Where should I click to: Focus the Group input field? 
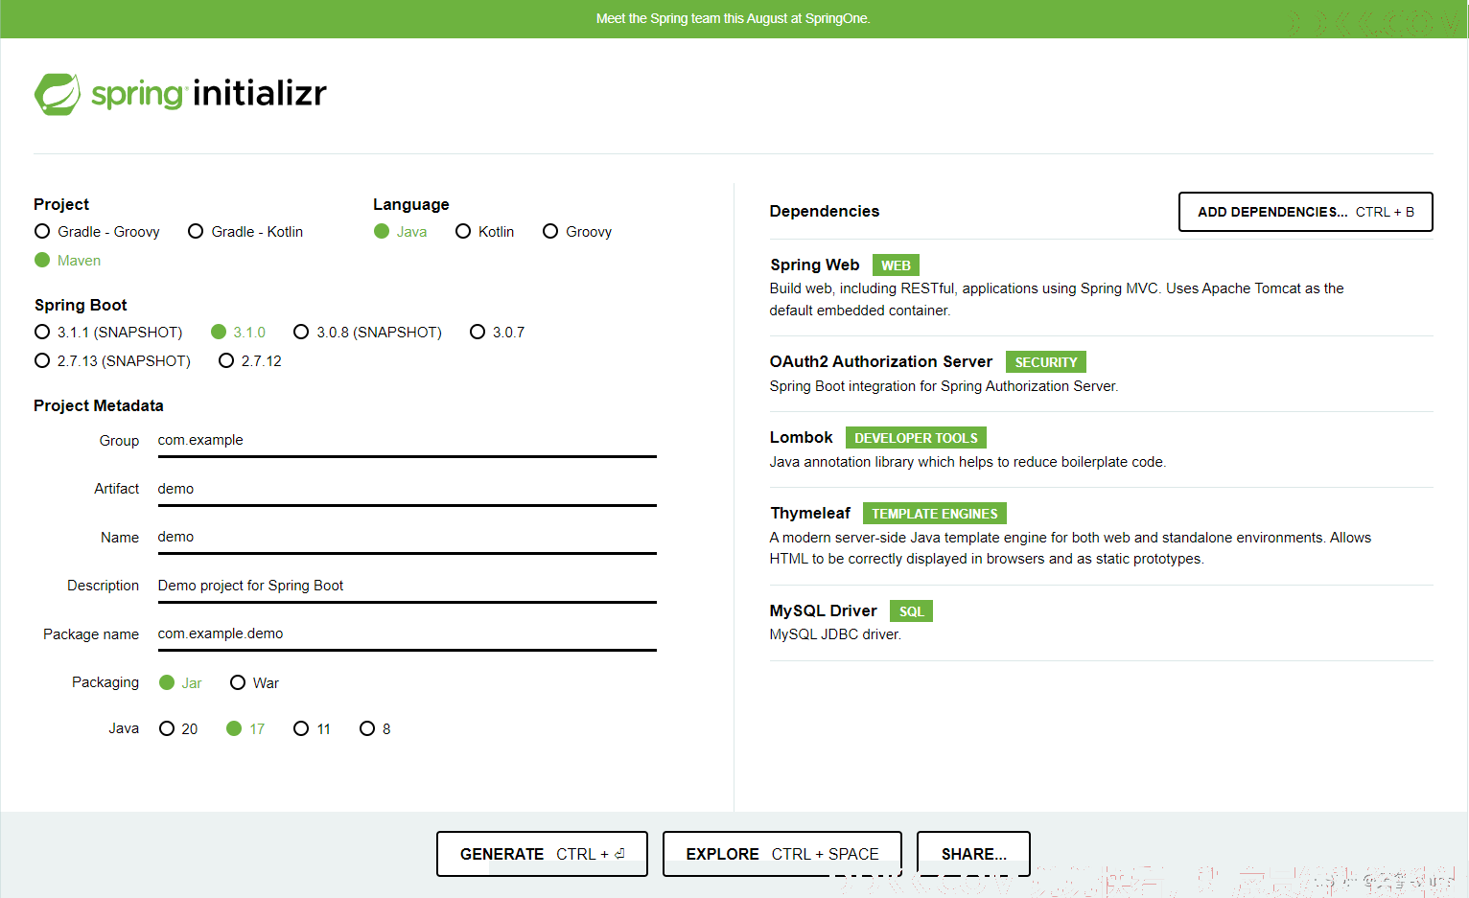(407, 441)
